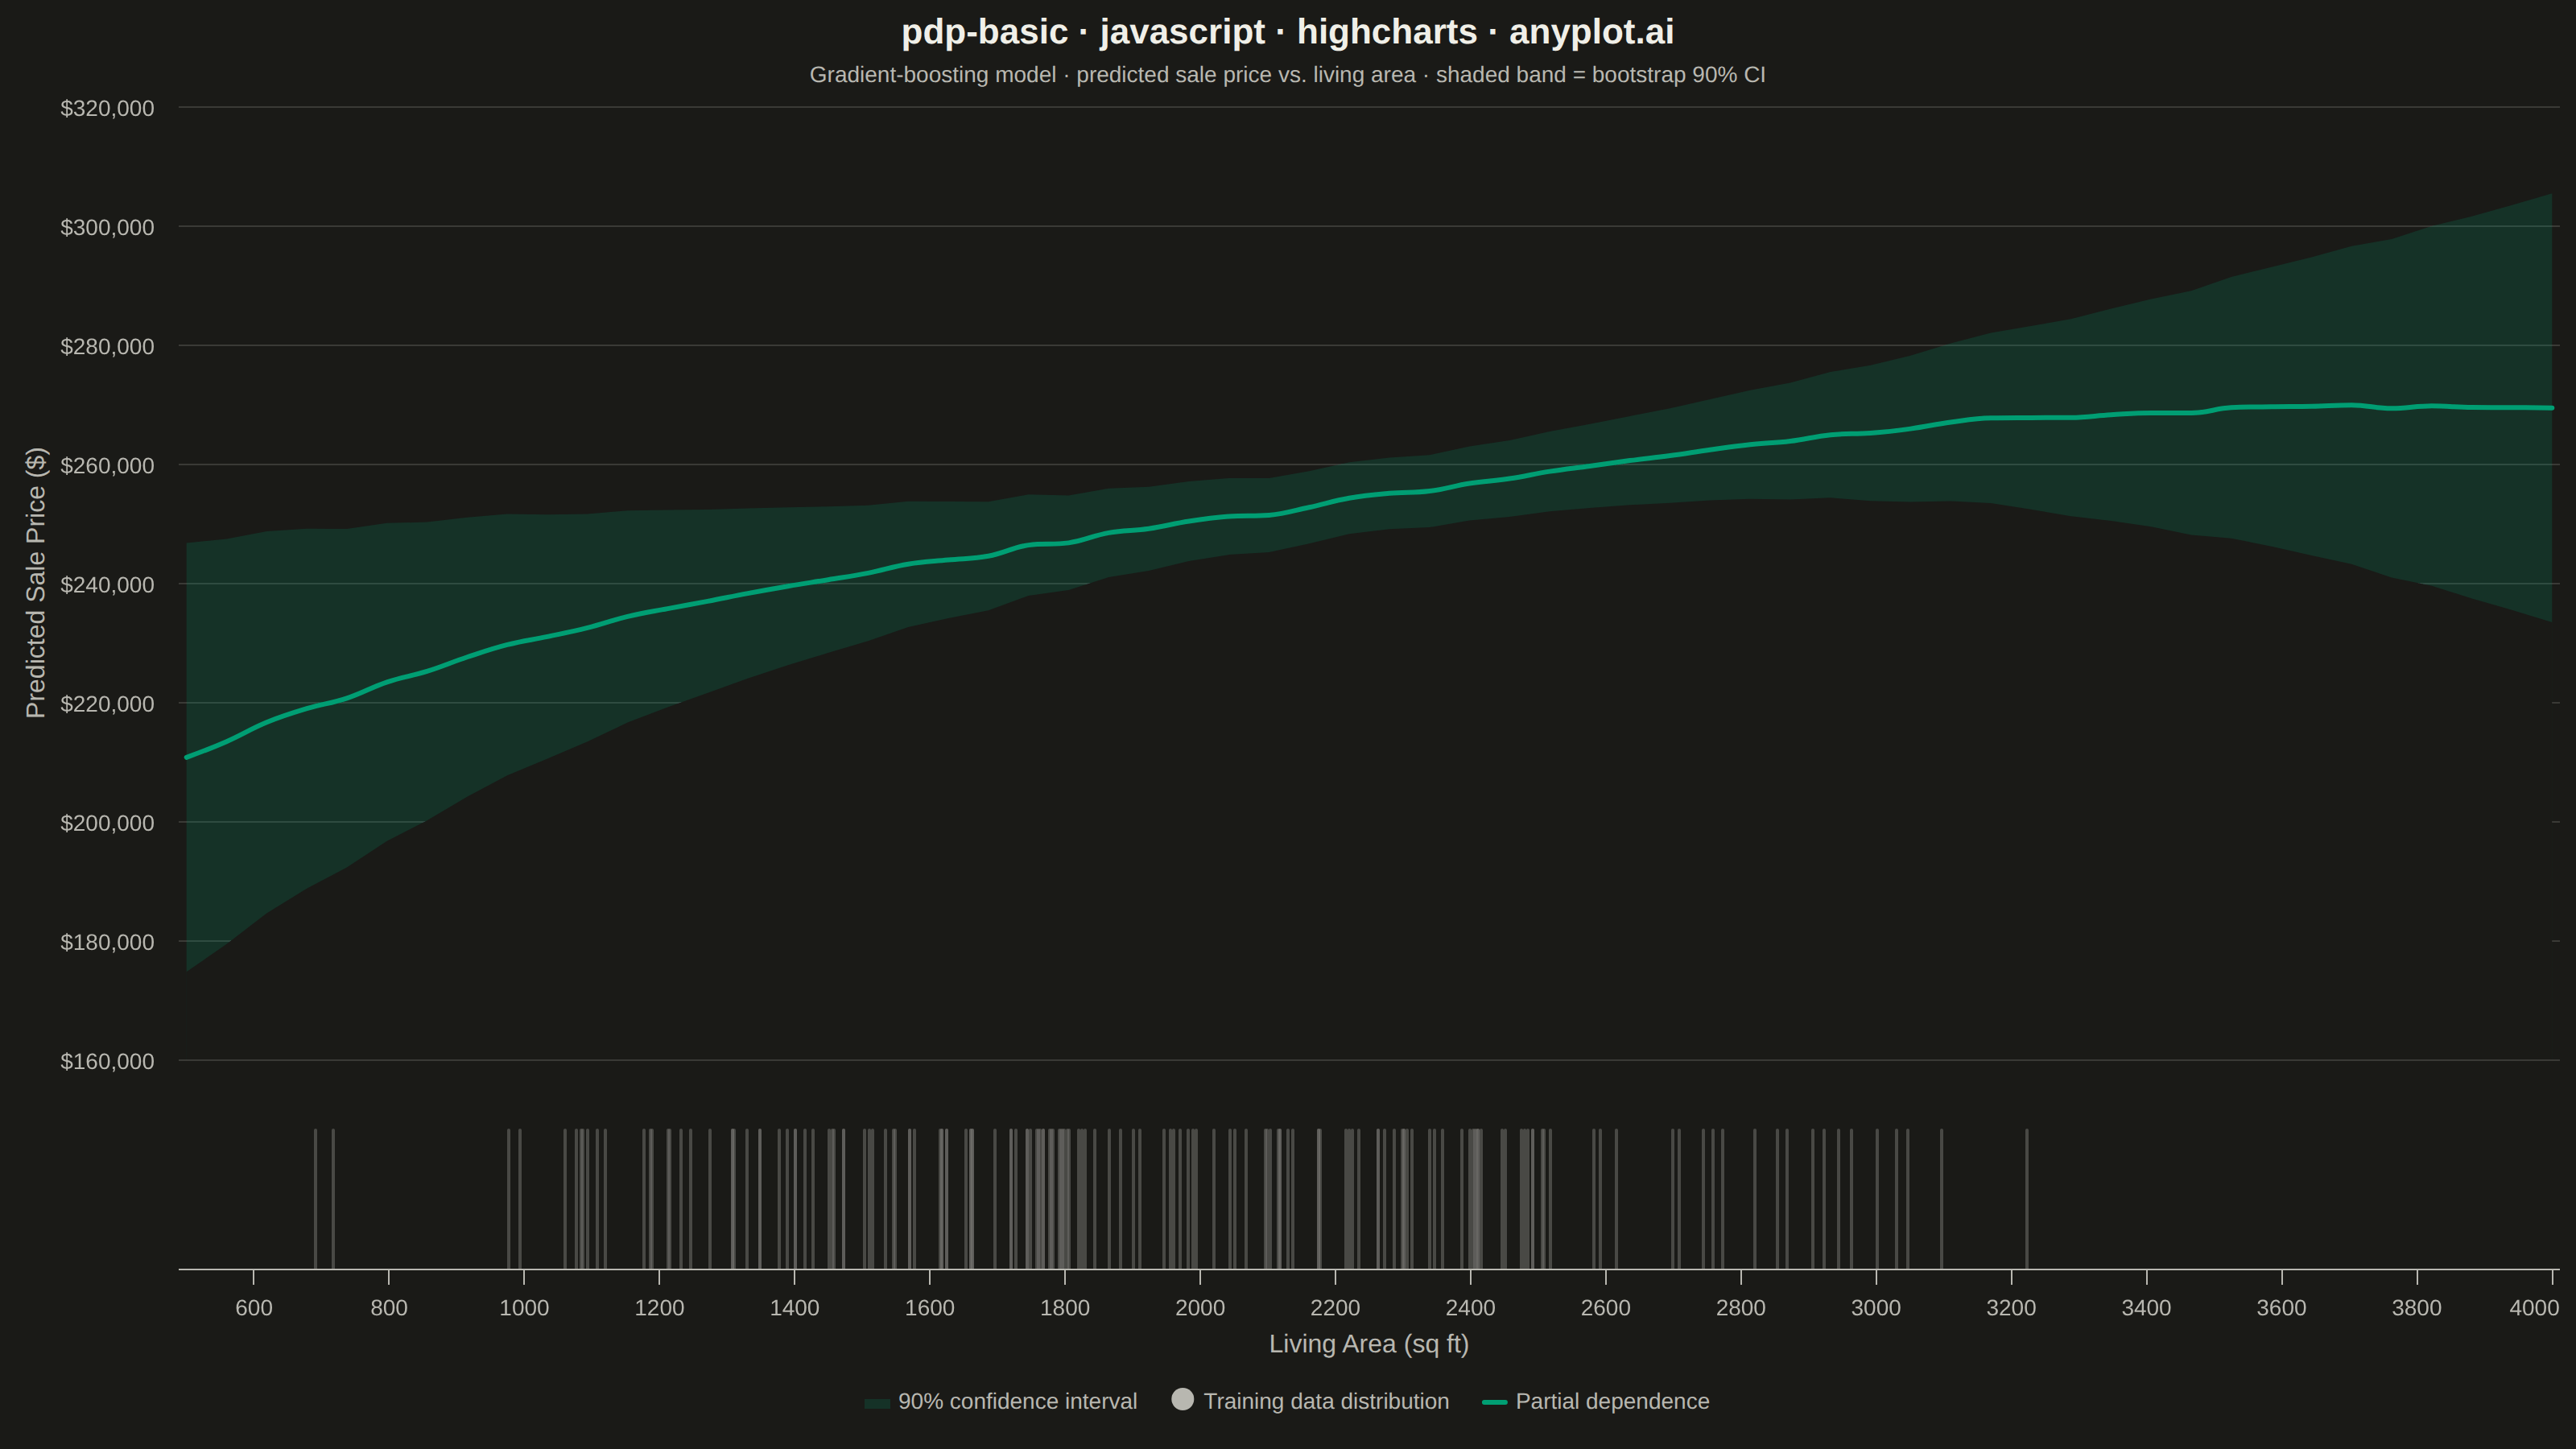Image resolution: width=2576 pixels, height=1449 pixels.
Task: Click the leftmost rug mark near 700 sq ft
Action: click(x=315, y=1199)
